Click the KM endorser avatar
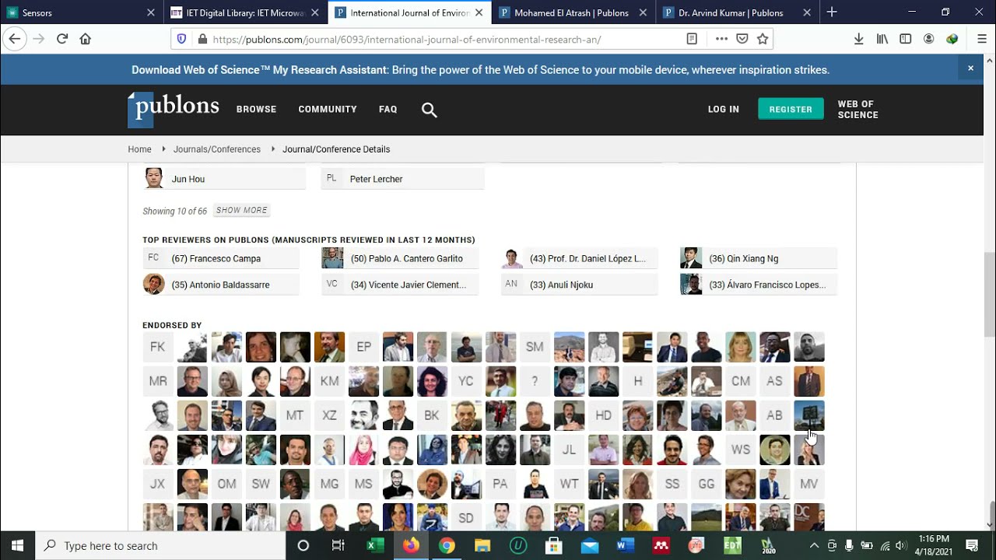The width and height of the screenshot is (996, 560). pyautogui.click(x=329, y=381)
